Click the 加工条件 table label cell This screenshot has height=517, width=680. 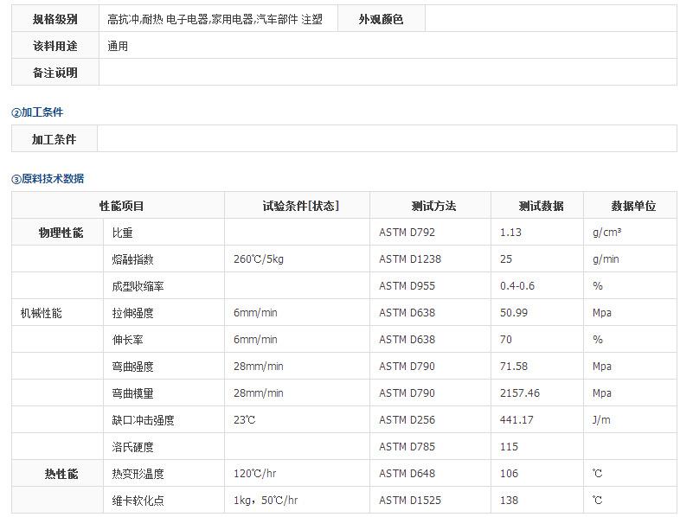[x=55, y=139]
